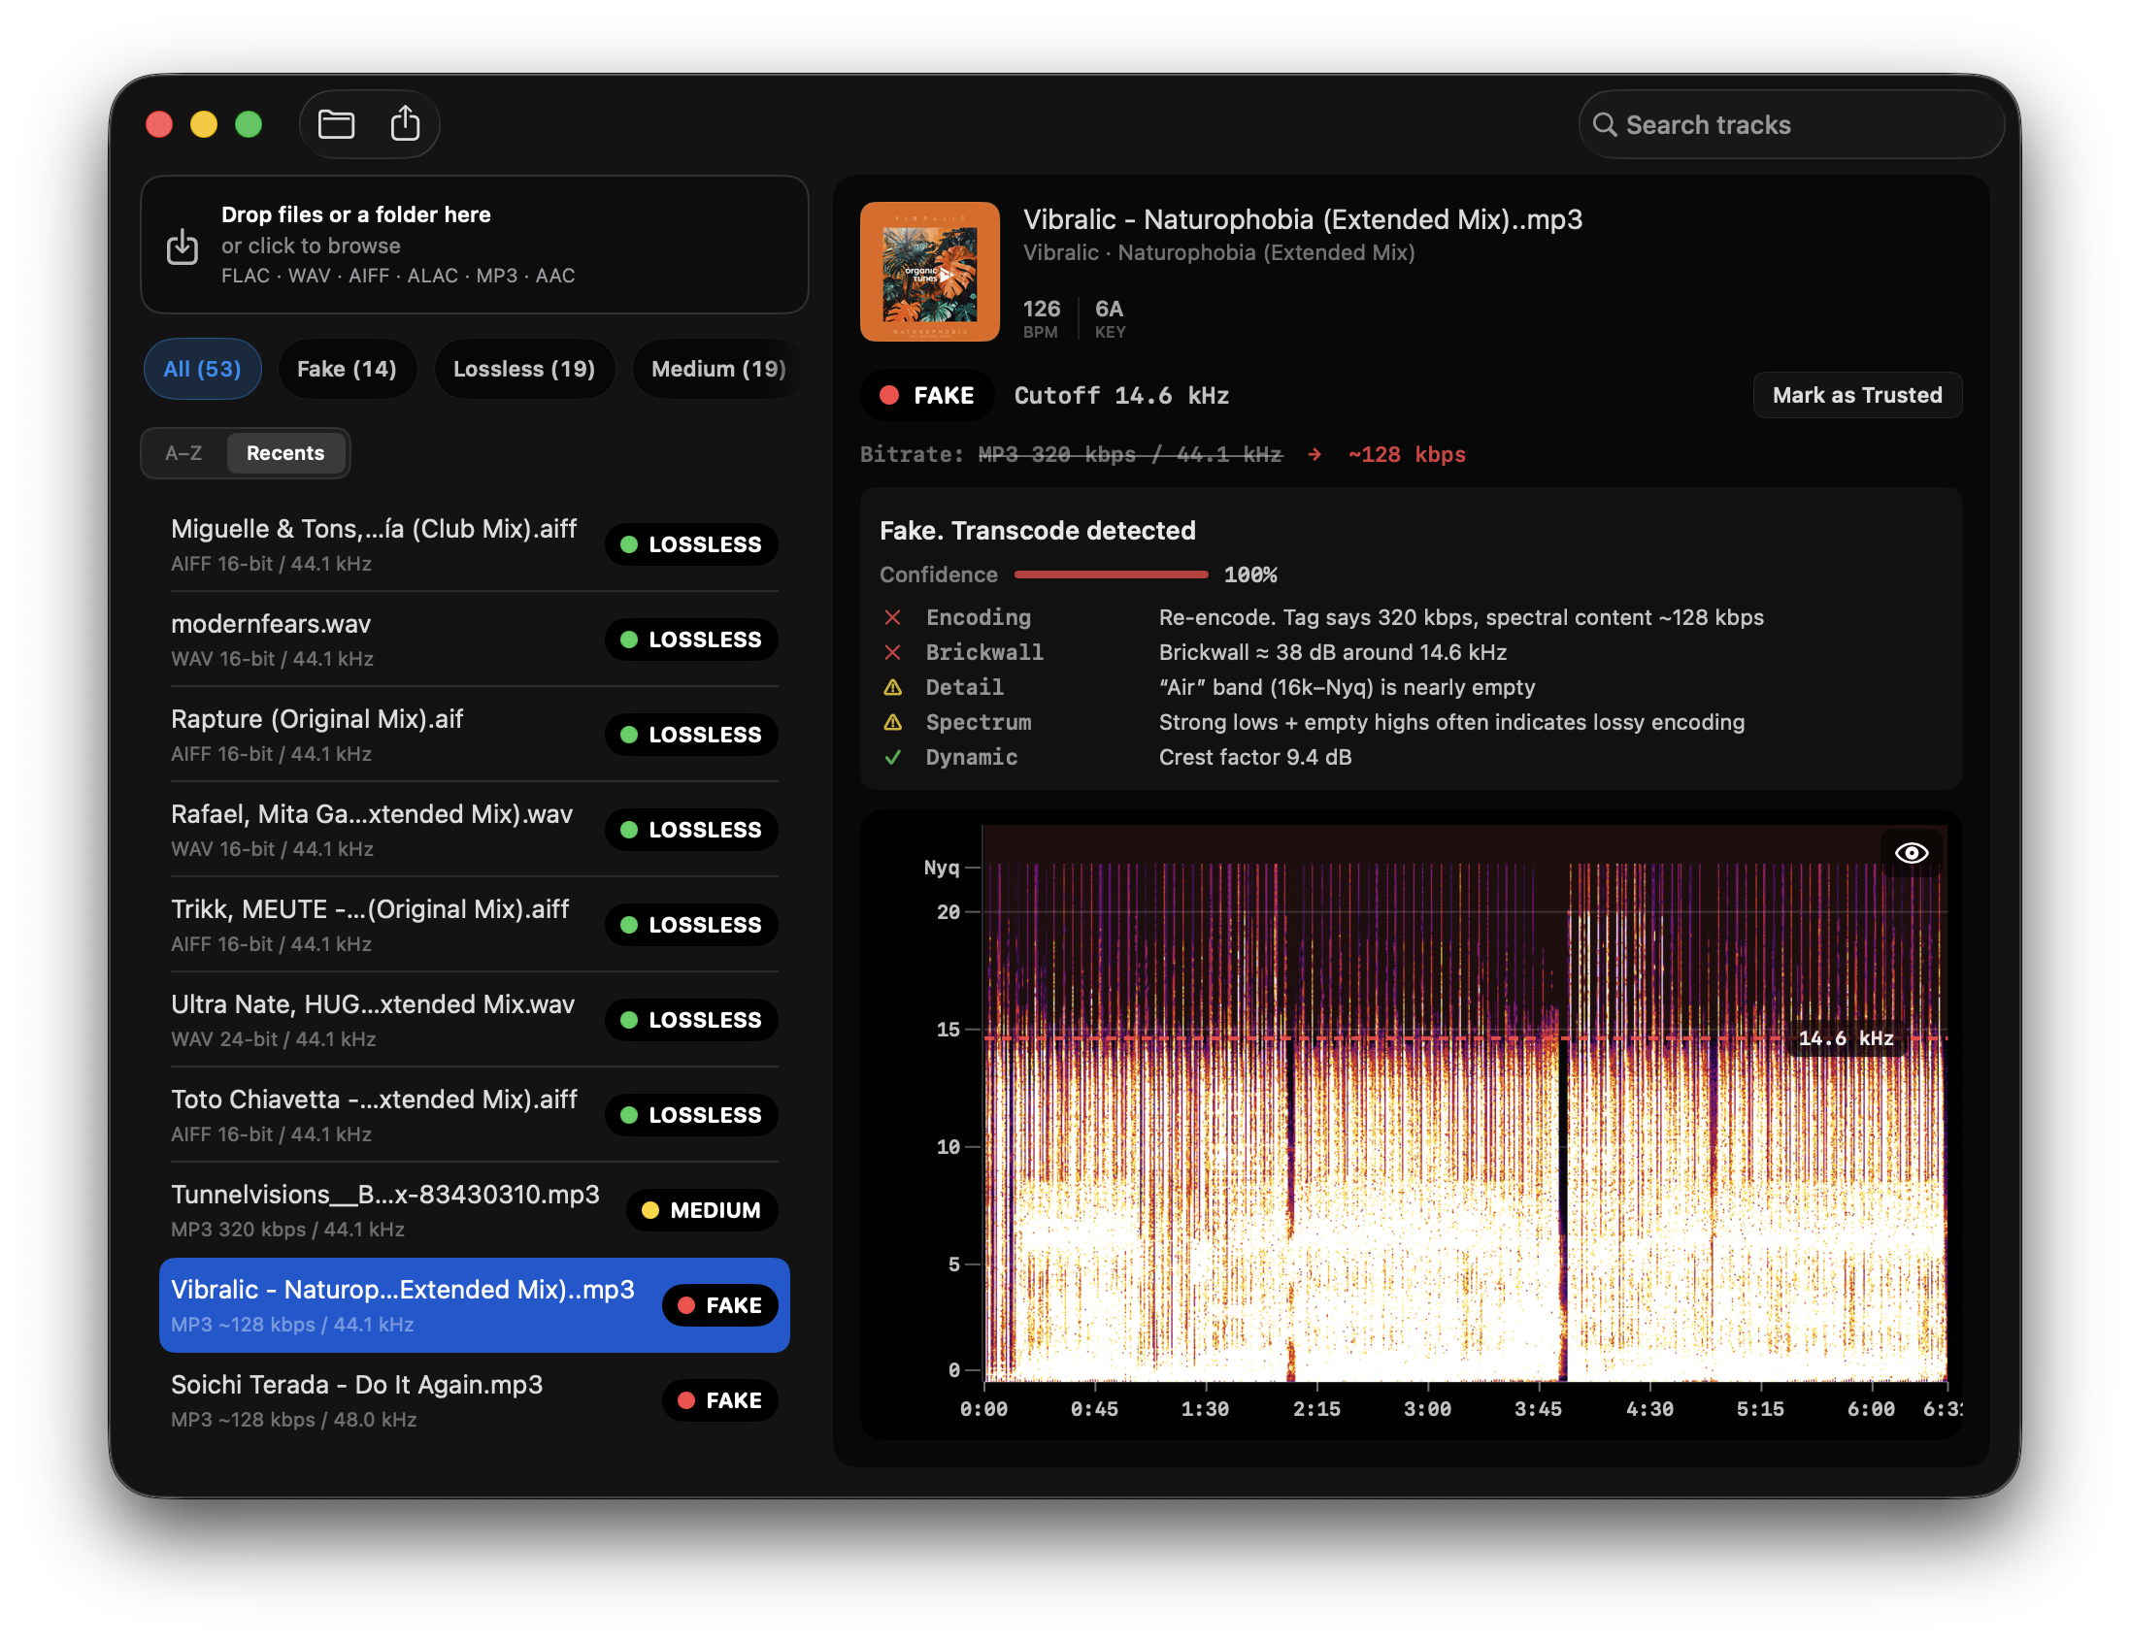Click the Nyq axis label
Viewport: 2130px width, 1642px height.
941,868
